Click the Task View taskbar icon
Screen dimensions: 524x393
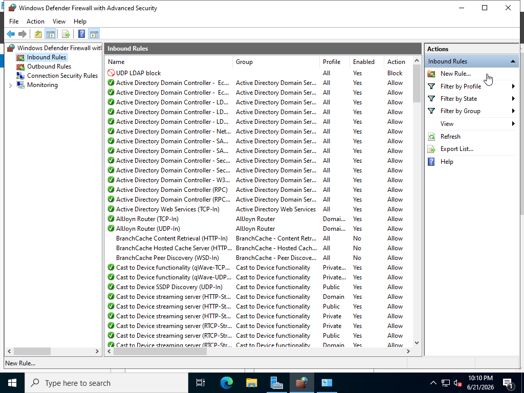[x=201, y=383]
